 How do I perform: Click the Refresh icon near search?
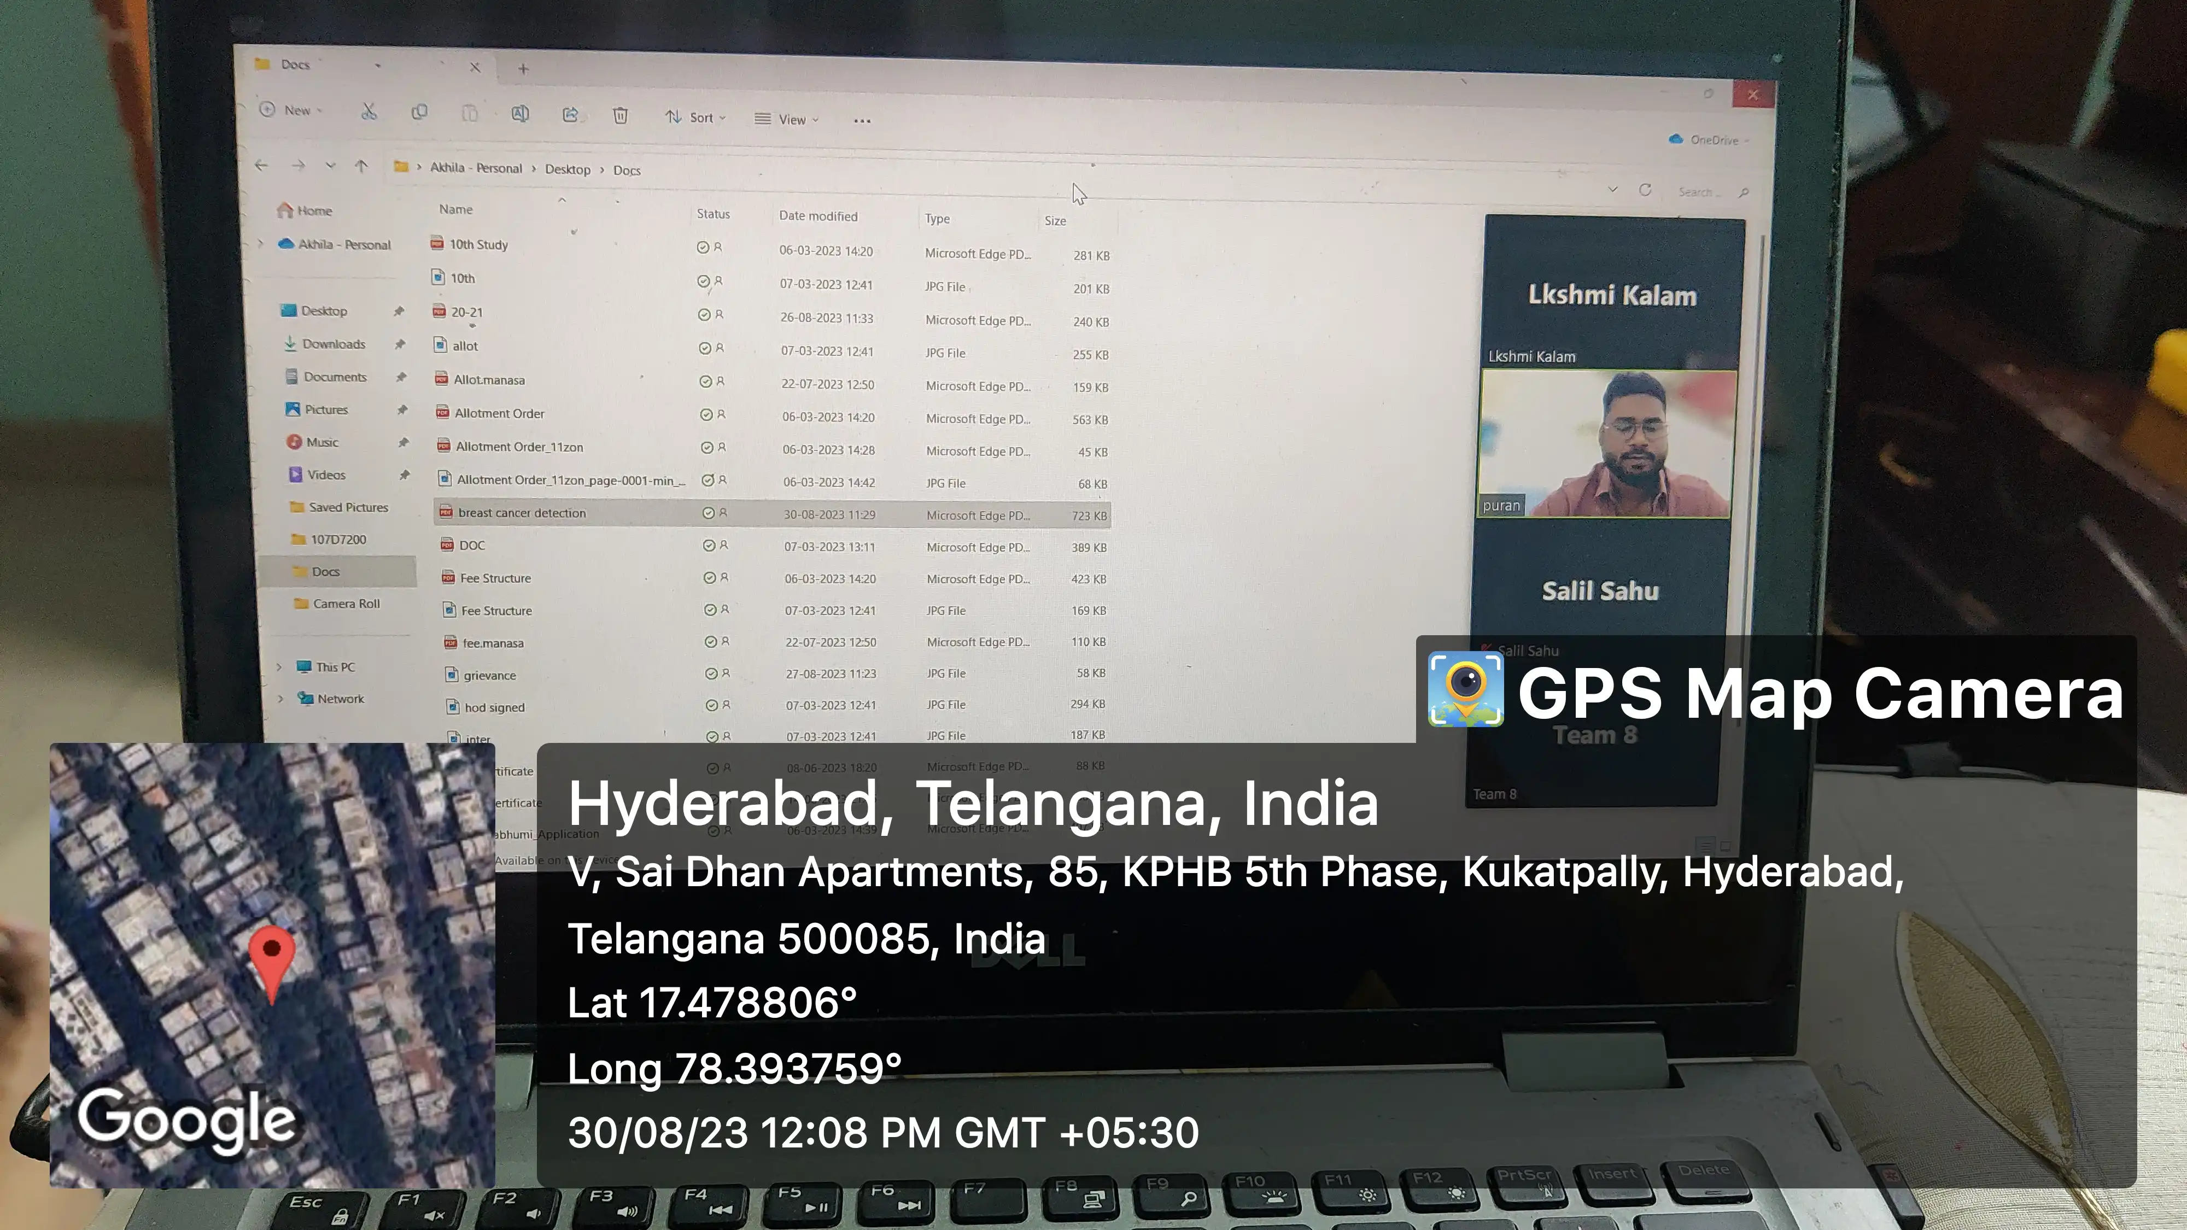click(1645, 190)
